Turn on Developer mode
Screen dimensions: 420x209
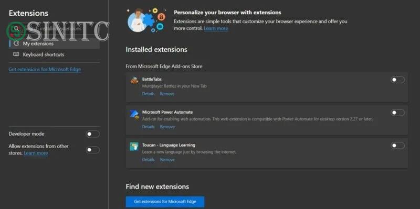93,134
